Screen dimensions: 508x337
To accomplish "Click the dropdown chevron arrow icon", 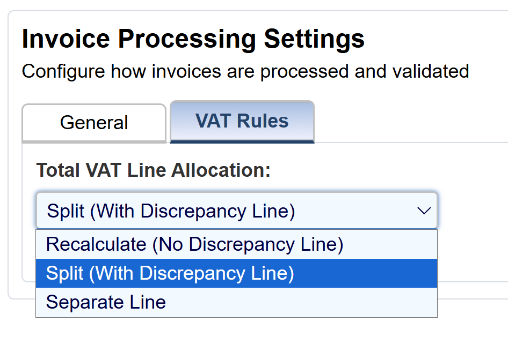I will click(x=424, y=211).
